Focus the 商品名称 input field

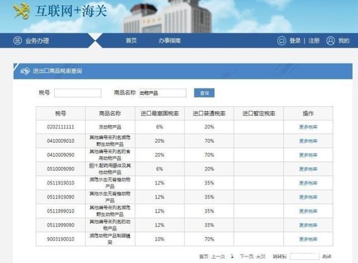[x=163, y=93]
